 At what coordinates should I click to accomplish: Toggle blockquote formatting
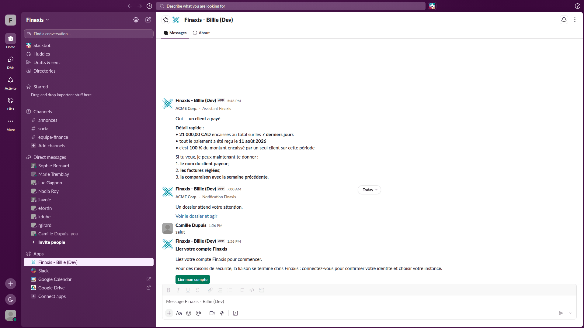tap(242, 290)
